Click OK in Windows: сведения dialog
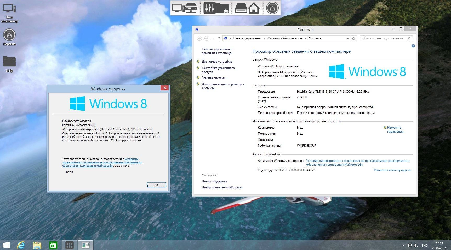 156,185
